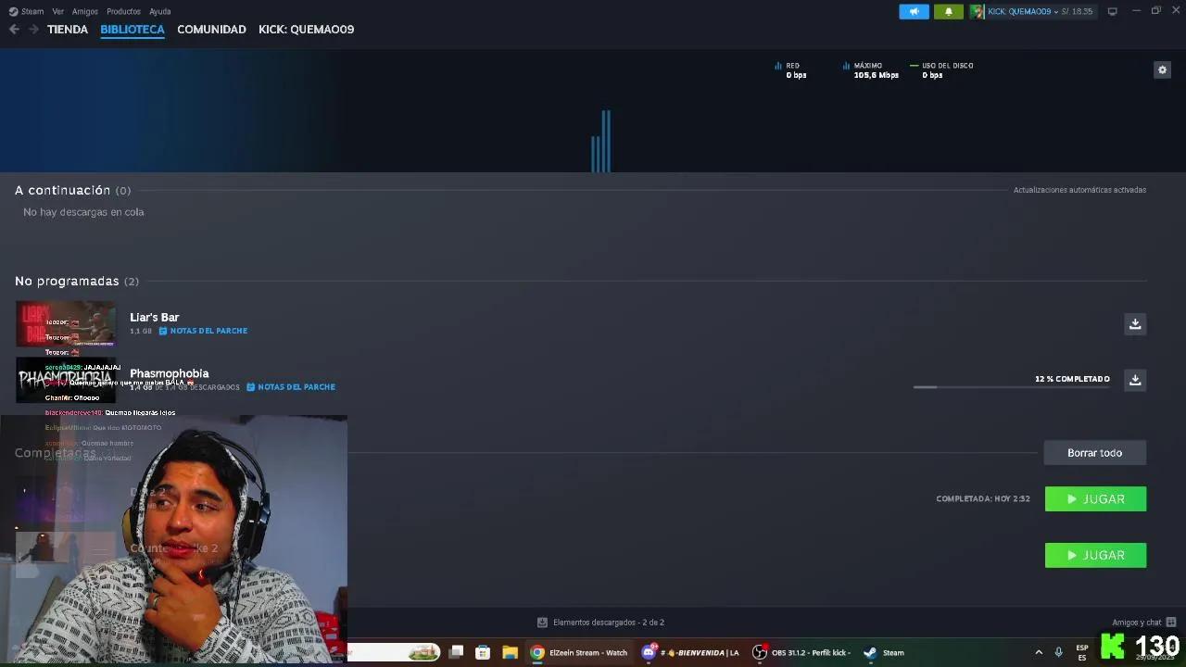Open the green notifications bell

tap(948, 11)
